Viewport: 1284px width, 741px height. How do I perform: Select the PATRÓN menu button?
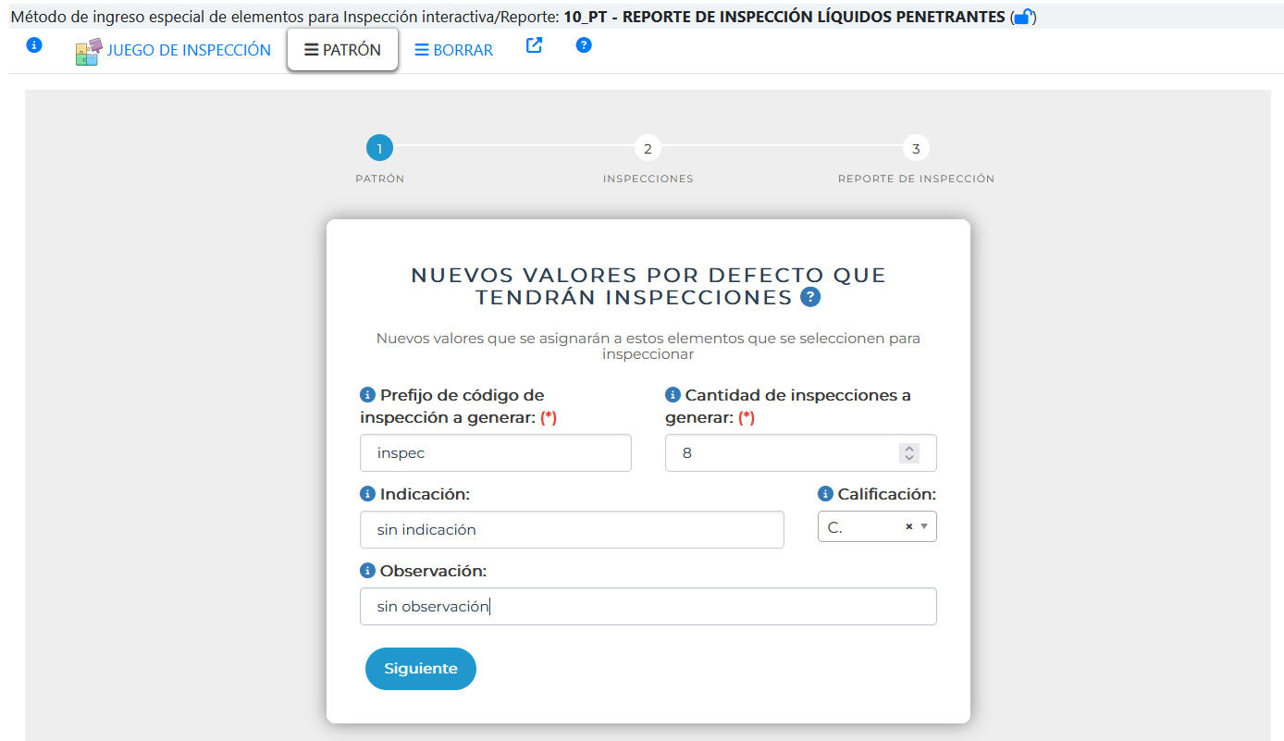click(x=342, y=50)
